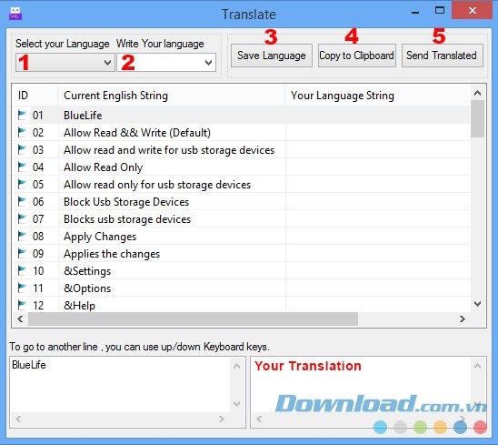Image resolution: width=498 pixels, height=445 pixels.
Task: Click the flag icon beside ID 04
Action: (22, 167)
